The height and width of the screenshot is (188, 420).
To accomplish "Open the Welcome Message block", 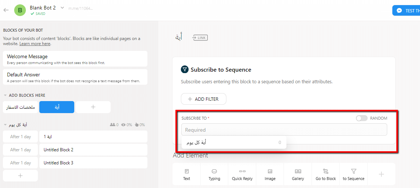I will click(75, 59).
